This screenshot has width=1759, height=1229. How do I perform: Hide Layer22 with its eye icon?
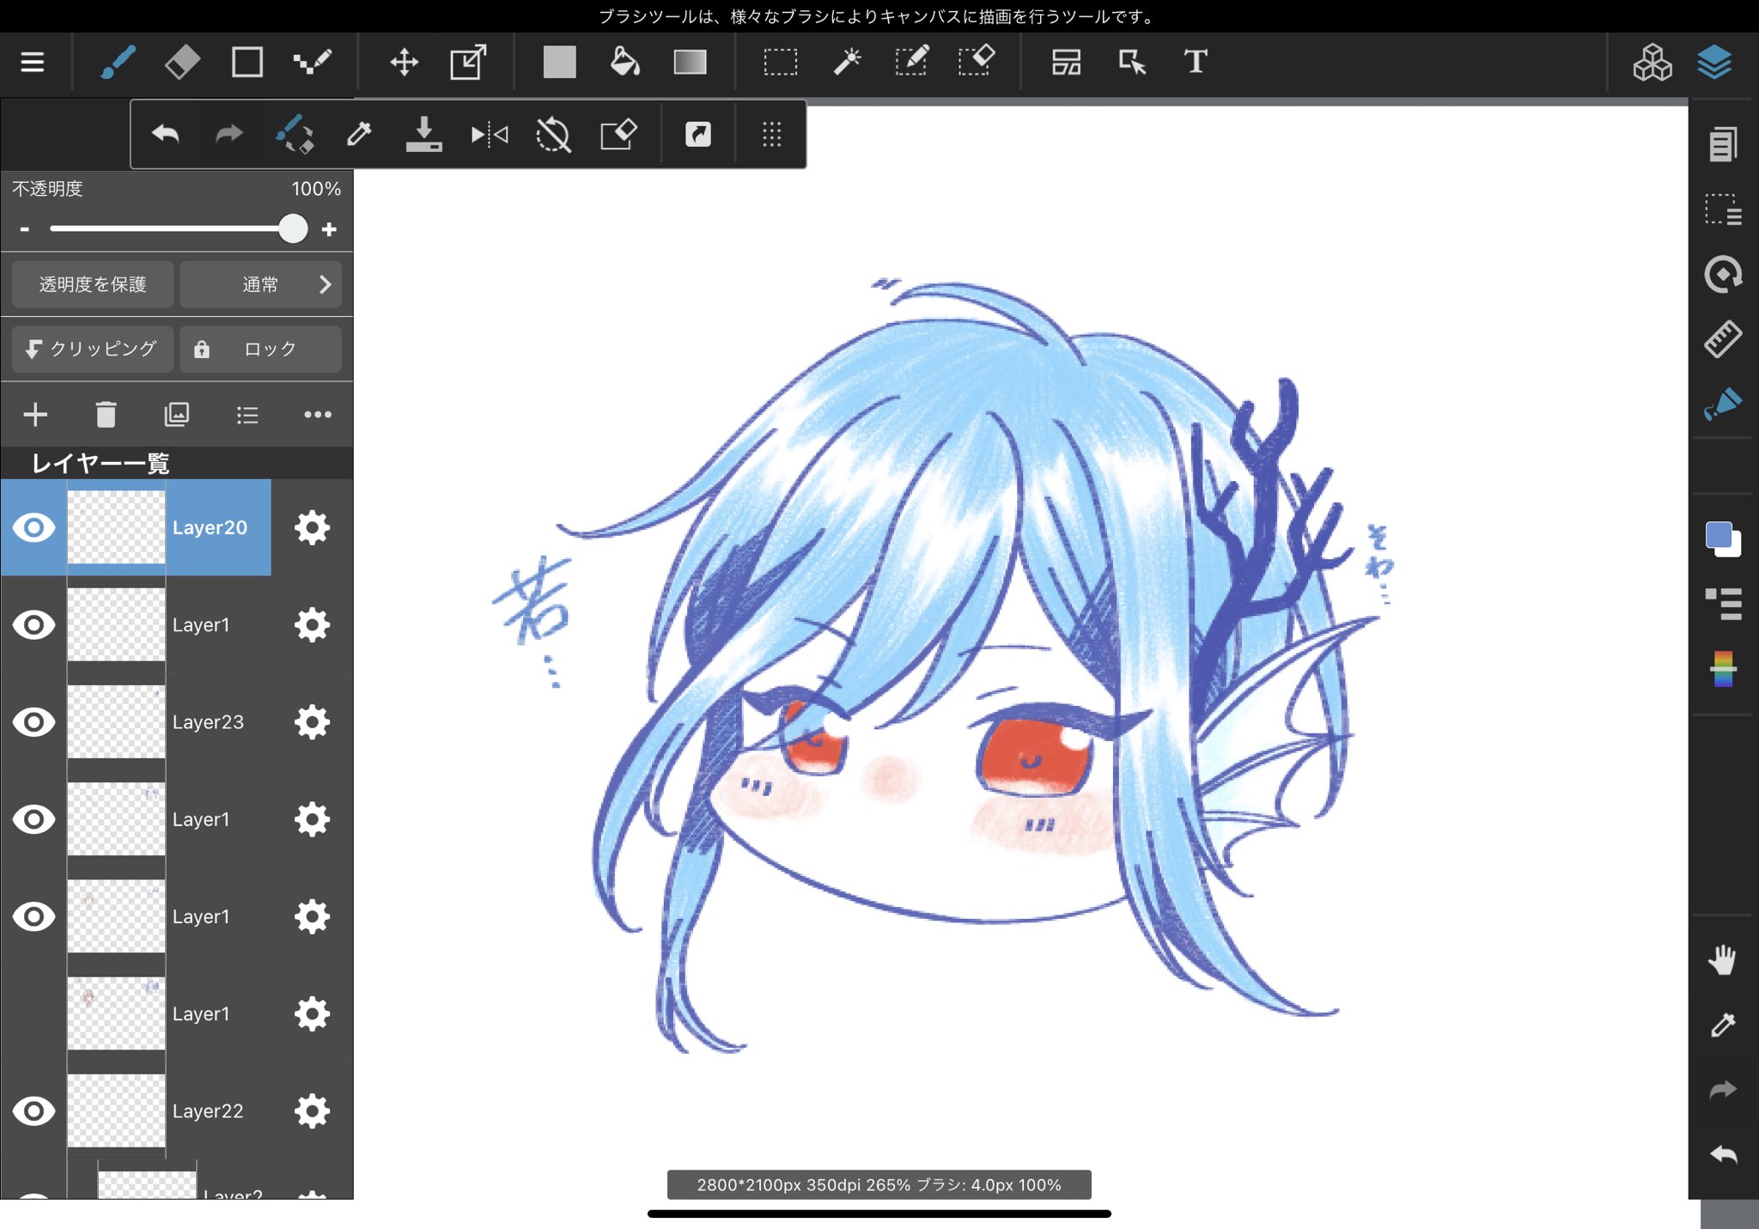(x=33, y=1111)
